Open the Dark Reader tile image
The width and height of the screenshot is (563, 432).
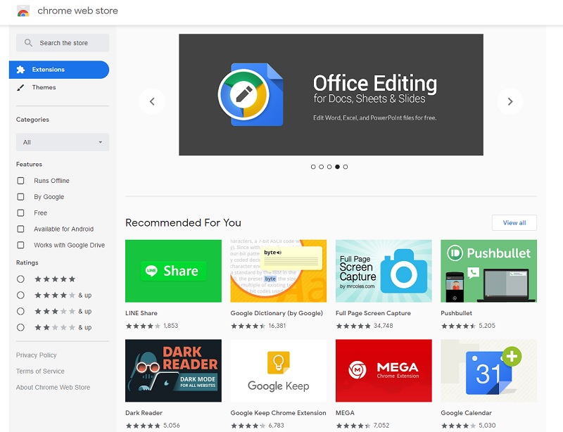click(173, 371)
